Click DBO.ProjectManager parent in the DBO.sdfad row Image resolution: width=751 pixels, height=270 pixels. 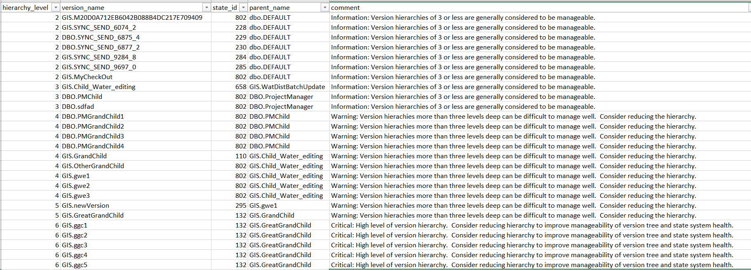(x=289, y=106)
